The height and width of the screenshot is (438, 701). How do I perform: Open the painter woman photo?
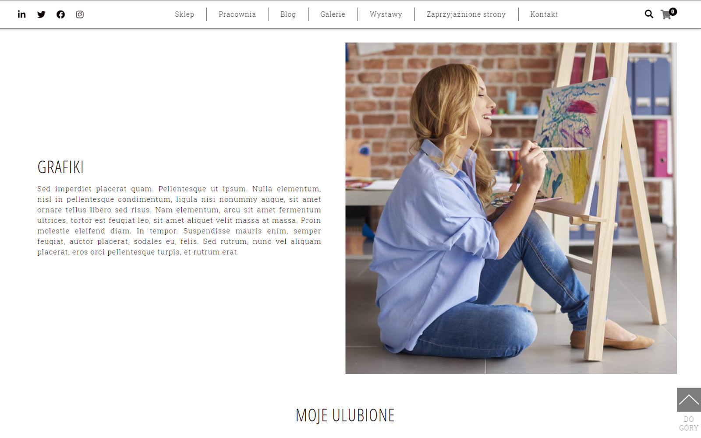[x=511, y=208]
